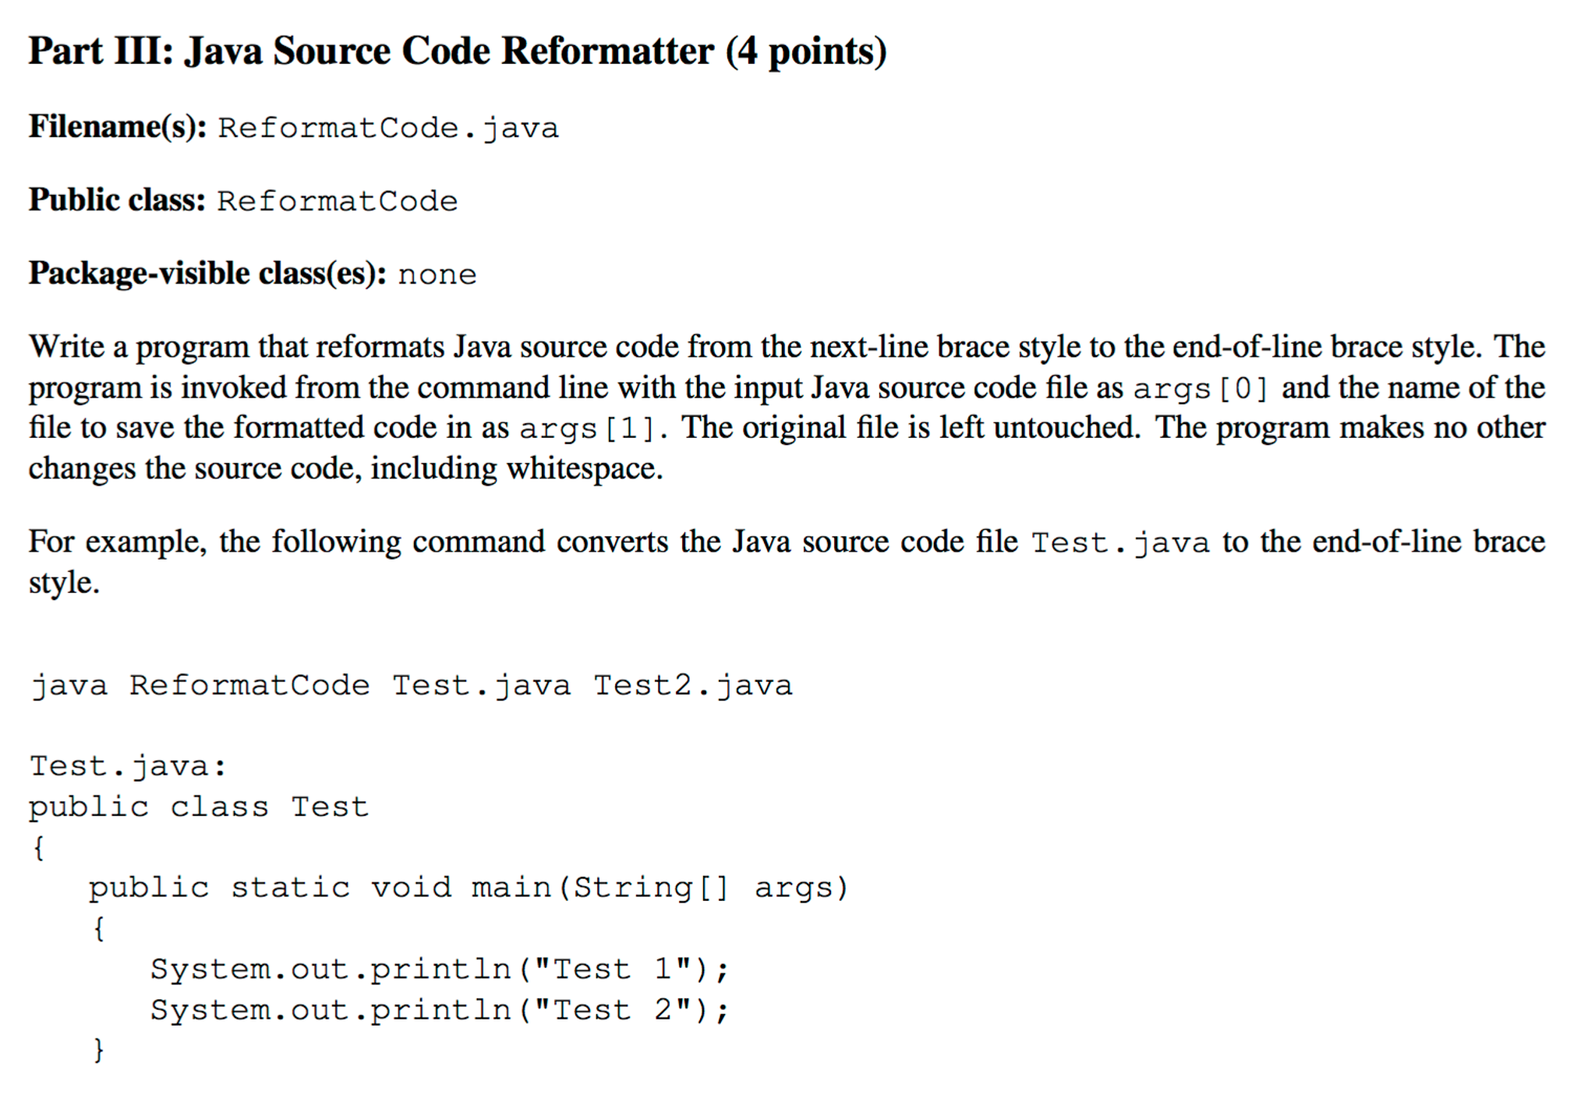
Task: Click the word 'none' after Package-visible classes
Action: (x=437, y=274)
